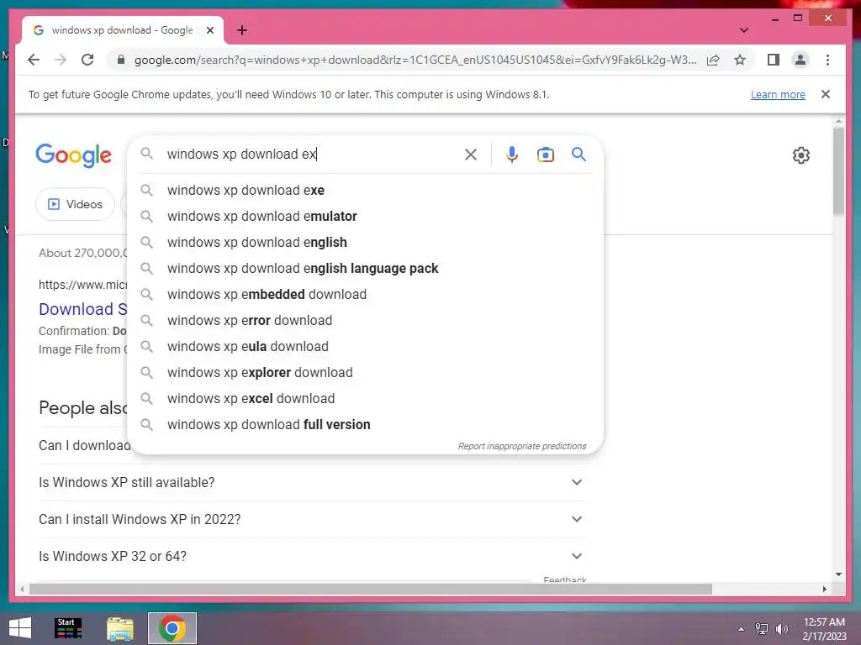
Task: Open the Chrome side panel
Action: click(774, 60)
